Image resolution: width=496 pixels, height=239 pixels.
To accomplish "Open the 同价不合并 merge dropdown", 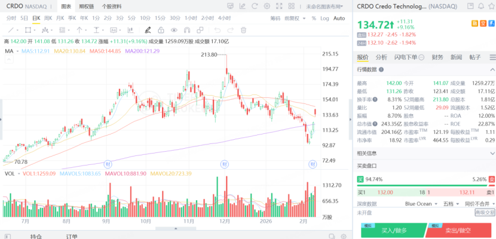I will pos(479,204).
